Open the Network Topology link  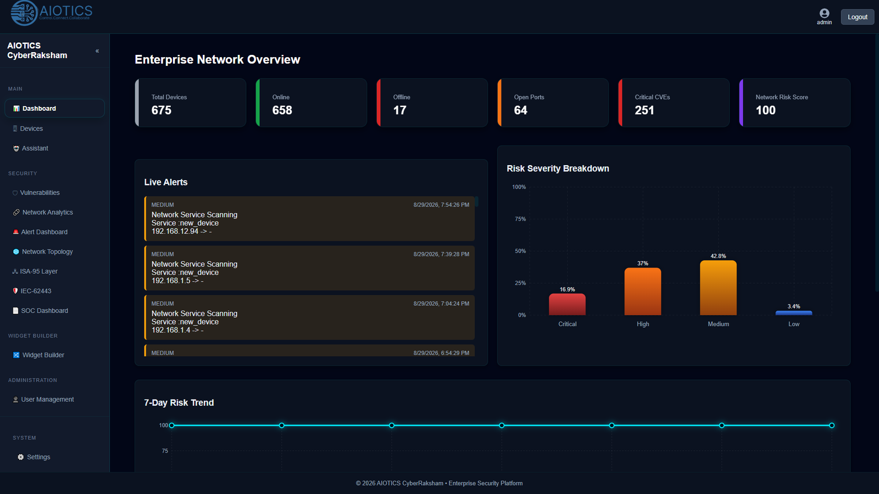pos(54,252)
